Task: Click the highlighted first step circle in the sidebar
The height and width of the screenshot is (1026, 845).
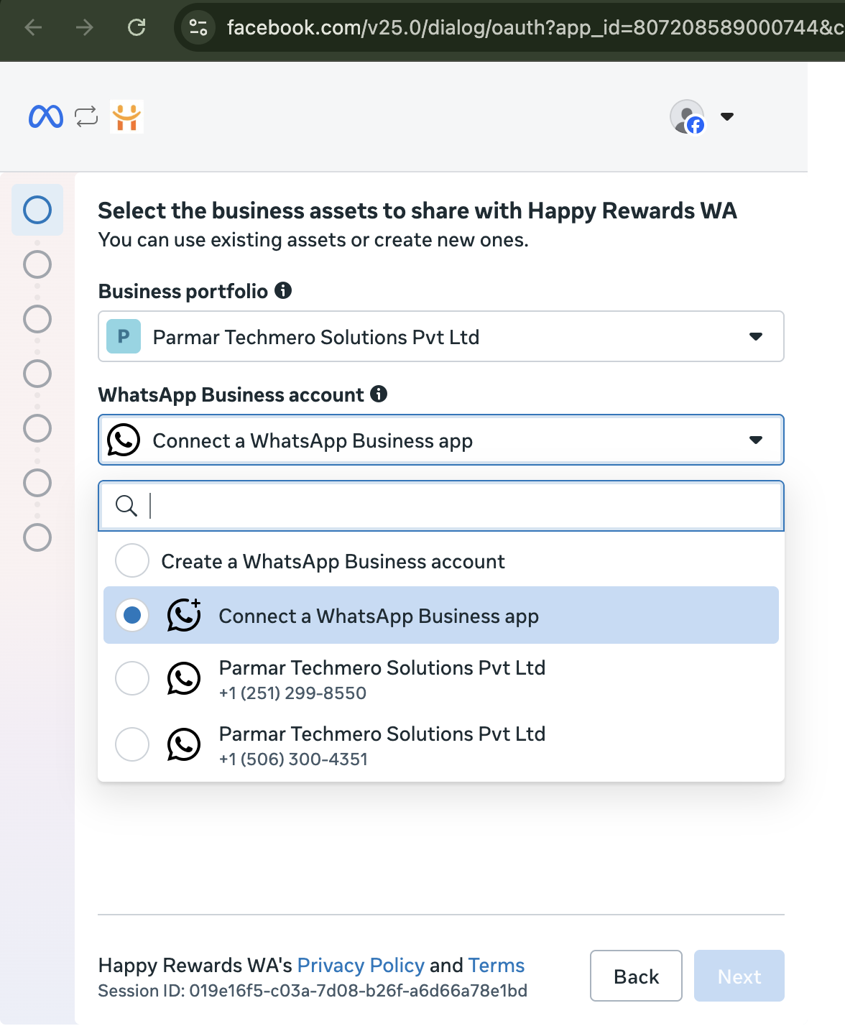Action: pyautogui.click(x=37, y=210)
